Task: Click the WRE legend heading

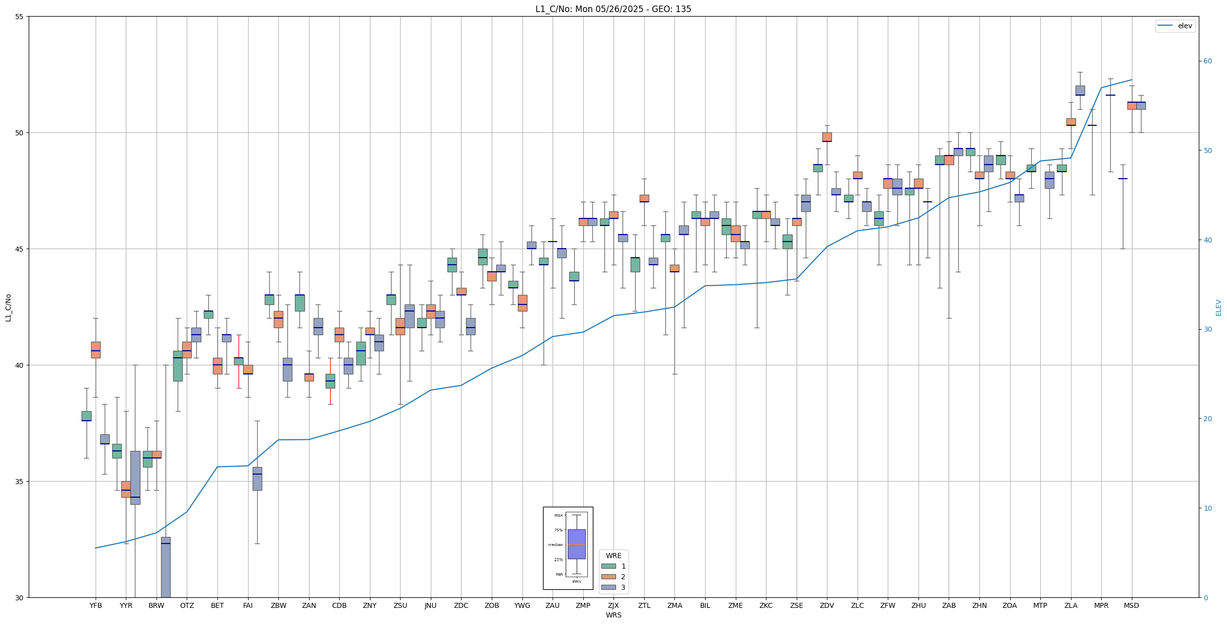Action: pos(613,556)
